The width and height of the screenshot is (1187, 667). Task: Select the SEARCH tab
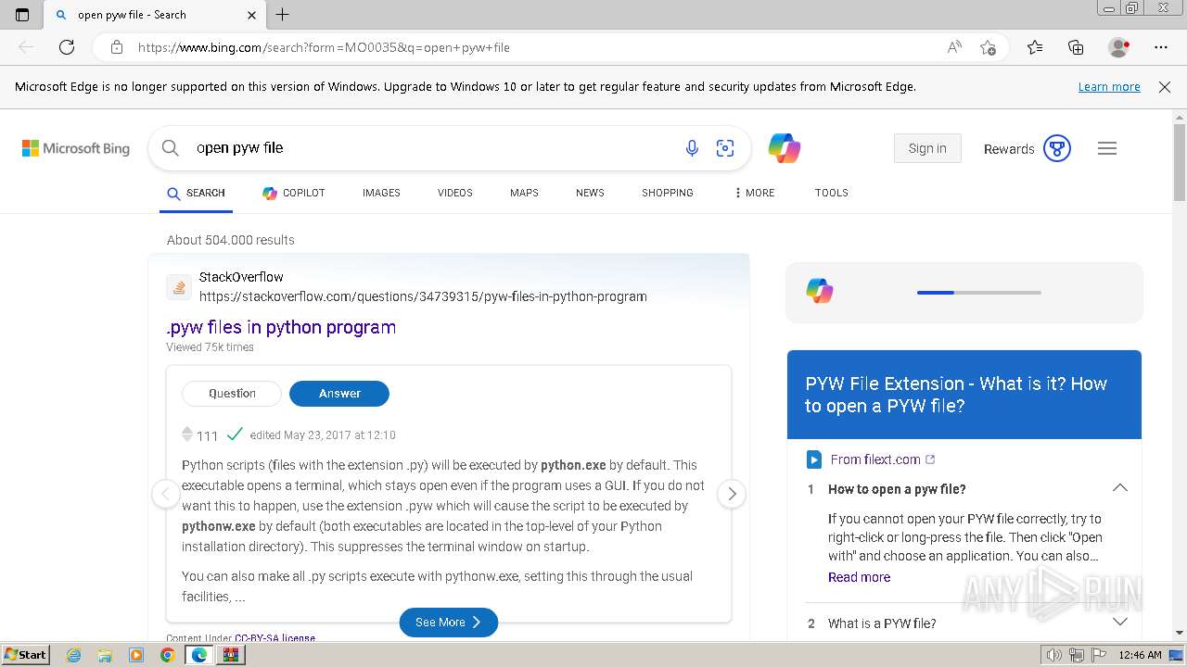196,193
